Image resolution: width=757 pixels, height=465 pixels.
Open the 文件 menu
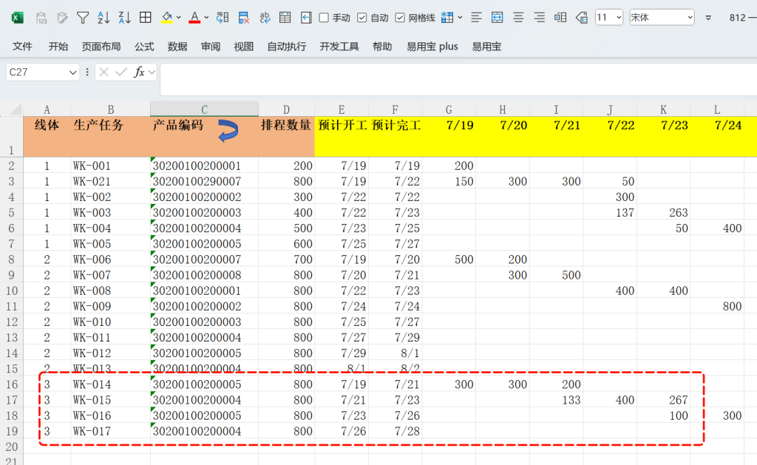click(22, 47)
